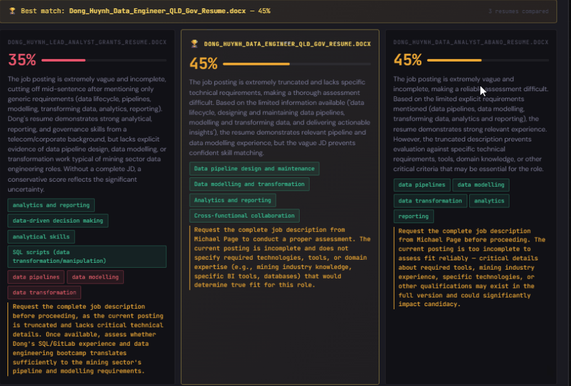The width and height of the screenshot is (571, 386).
Task: Click the 35% score value
Action: pyautogui.click(x=22, y=60)
